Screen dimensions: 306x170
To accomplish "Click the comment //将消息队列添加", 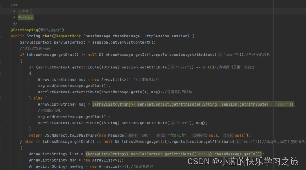I will [x=177, y=92].
